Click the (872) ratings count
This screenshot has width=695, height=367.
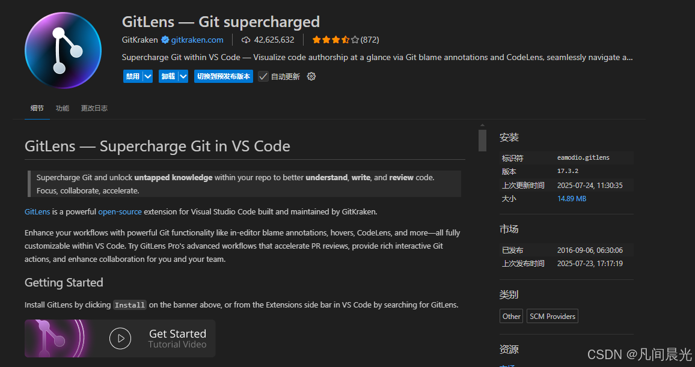[x=370, y=40]
